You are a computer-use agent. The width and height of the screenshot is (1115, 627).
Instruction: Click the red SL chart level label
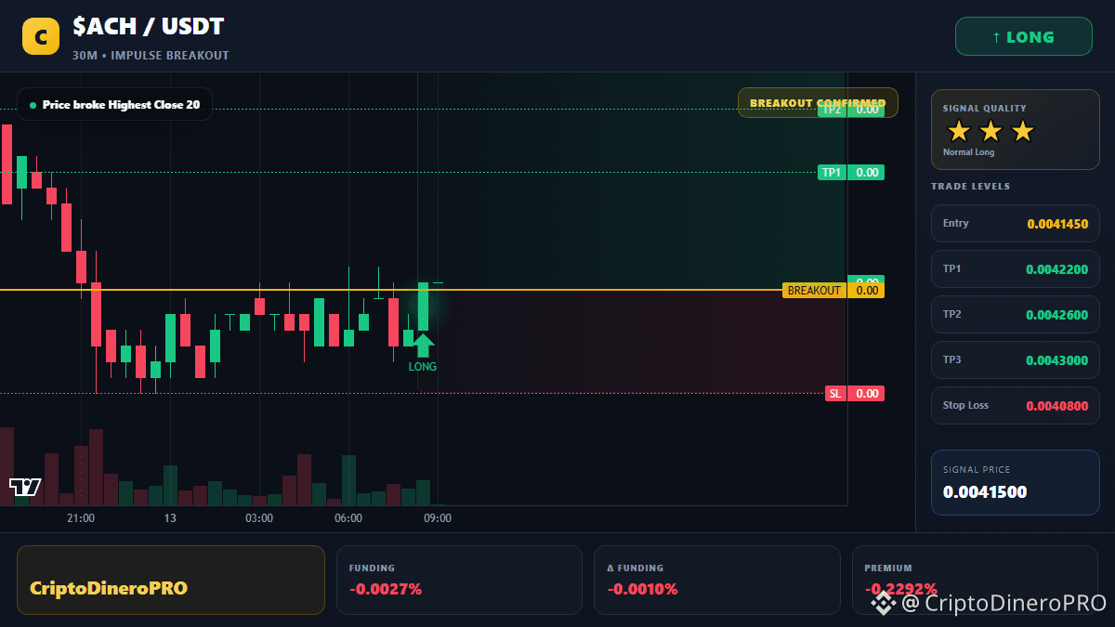click(x=835, y=393)
